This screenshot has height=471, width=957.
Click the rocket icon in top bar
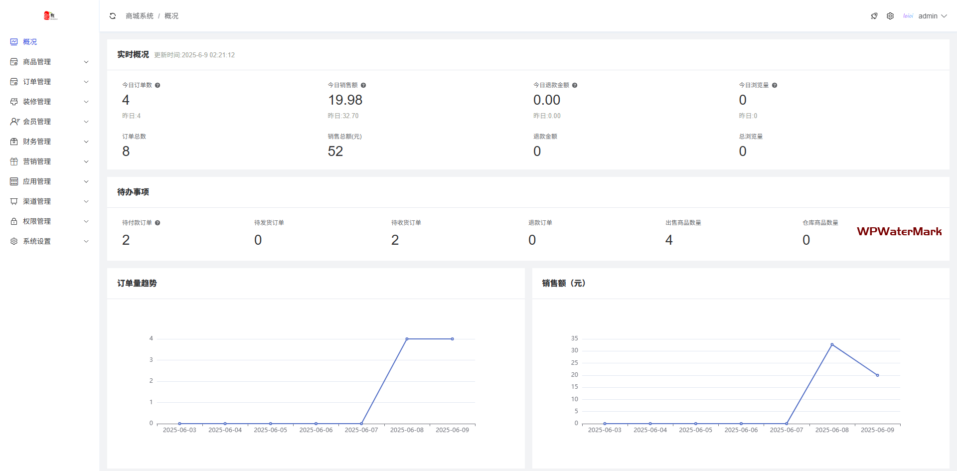point(874,16)
